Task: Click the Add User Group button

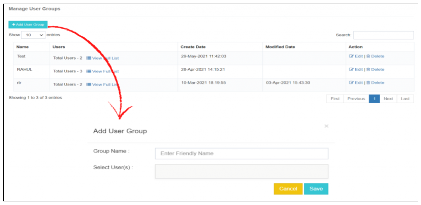Action: [28, 24]
